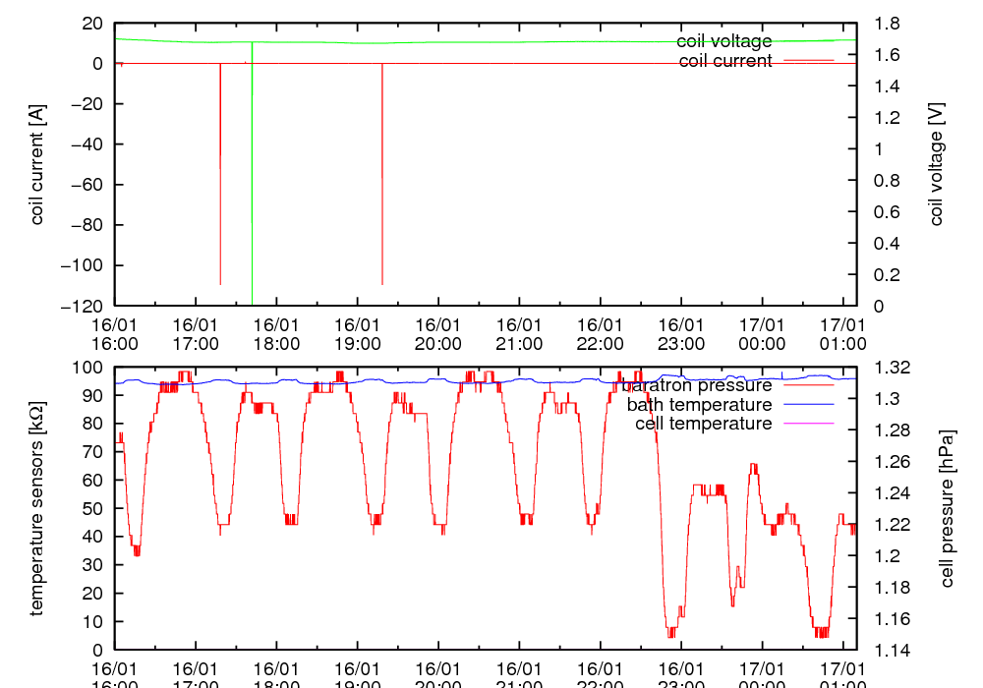The image size is (983, 688).
Task: Click the green coil voltage downward spike
Action: [253, 197]
